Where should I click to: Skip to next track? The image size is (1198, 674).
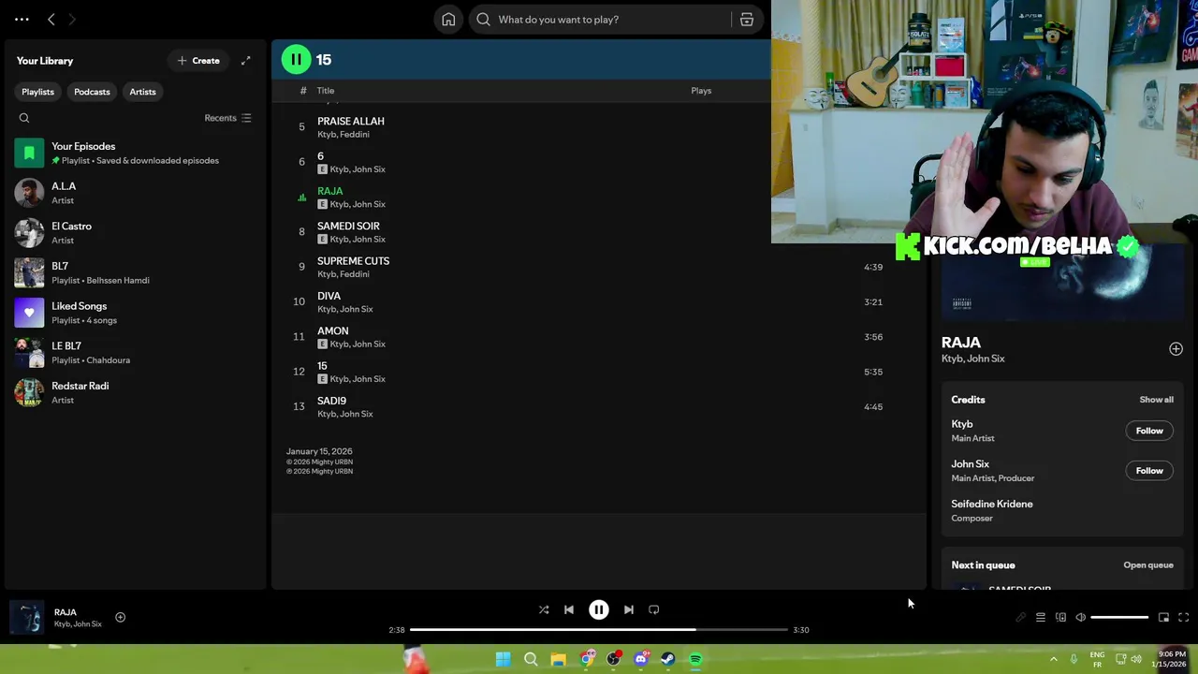(x=629, y=610)
